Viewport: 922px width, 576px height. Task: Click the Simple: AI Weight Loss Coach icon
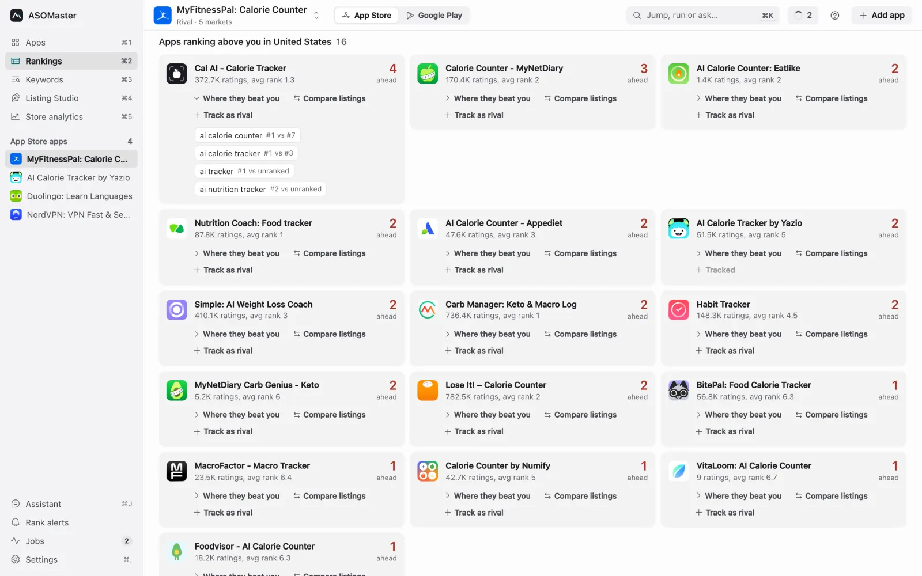tap(177, 310)
